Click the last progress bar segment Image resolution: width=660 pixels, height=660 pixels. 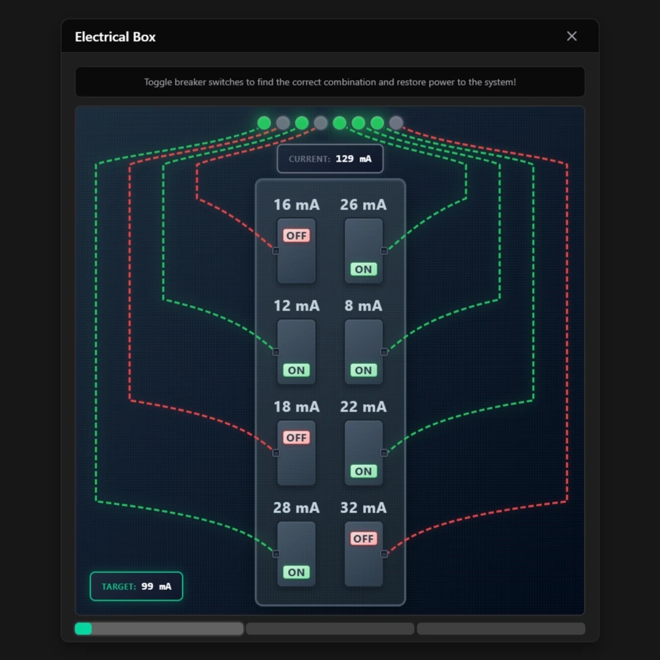pyautogui.click(x=501, y=629)
